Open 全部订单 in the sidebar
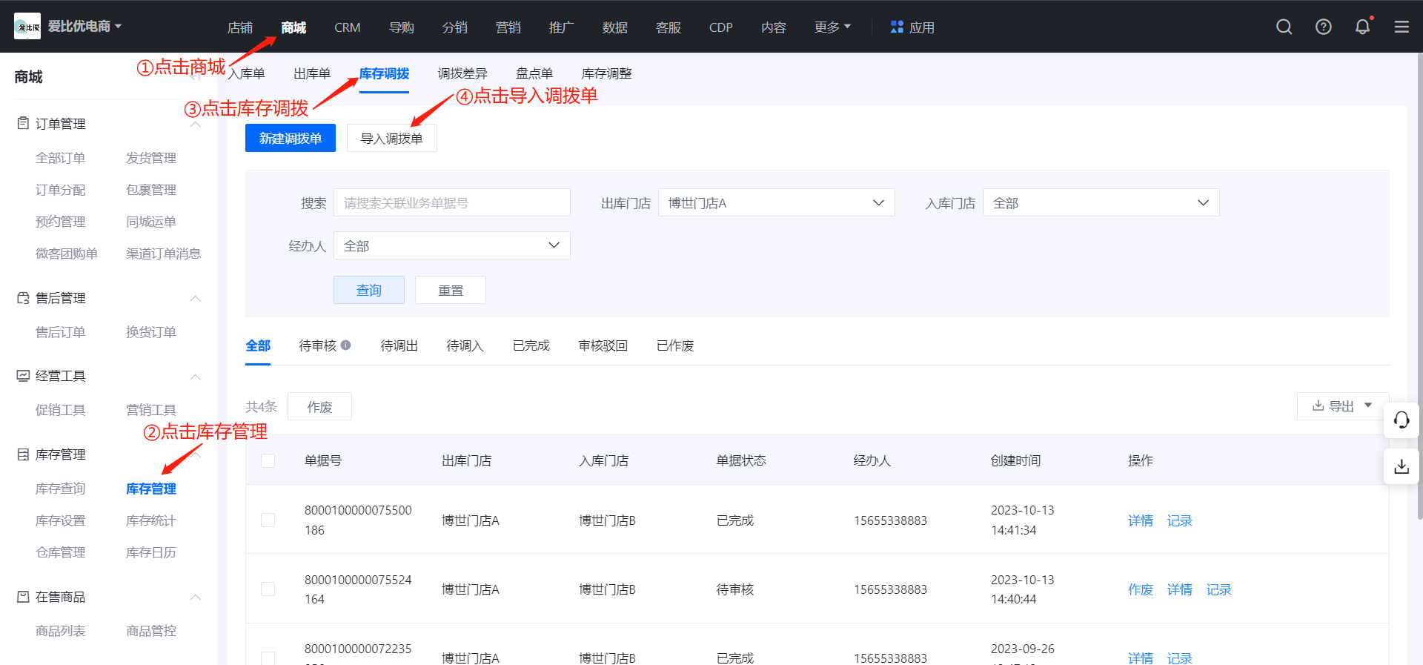This screenshot has width=1423, height=665. coord(60,158)
